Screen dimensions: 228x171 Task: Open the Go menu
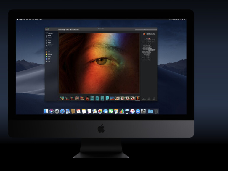tap(33, 19)
